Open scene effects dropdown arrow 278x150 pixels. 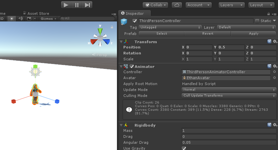coord(35,18)
